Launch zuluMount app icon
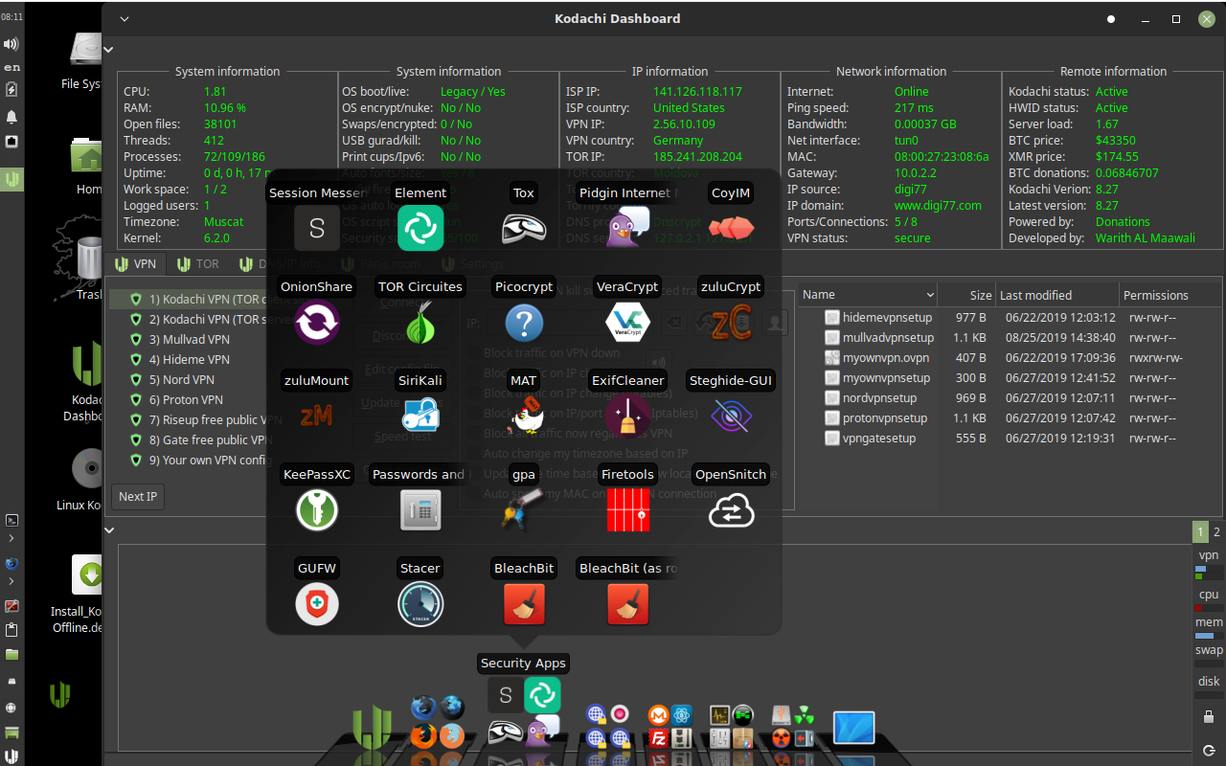The image size is (1226, 766). (317, 416)
